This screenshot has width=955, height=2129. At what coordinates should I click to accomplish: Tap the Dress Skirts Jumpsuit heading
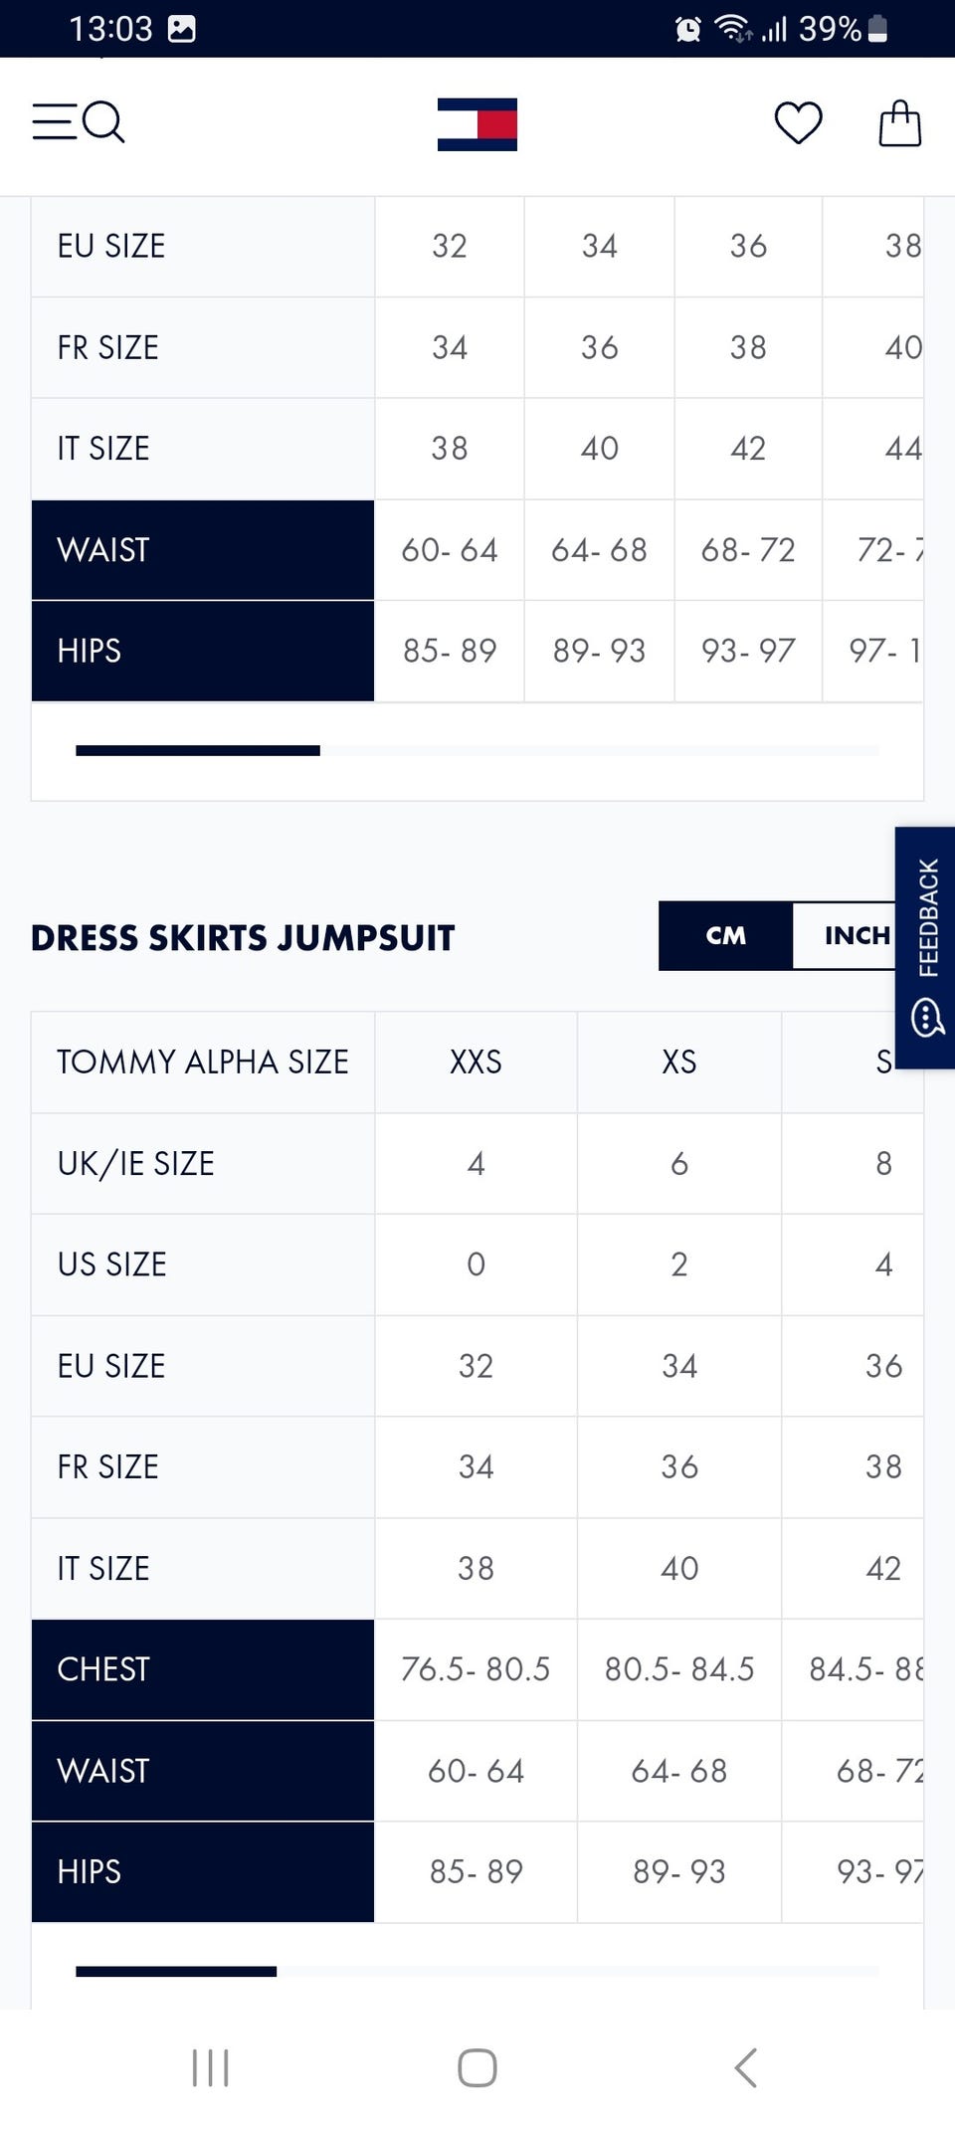243,937
